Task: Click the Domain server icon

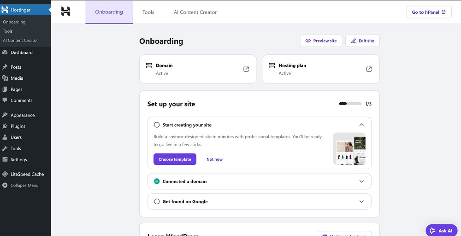Action: coord(149,65)
